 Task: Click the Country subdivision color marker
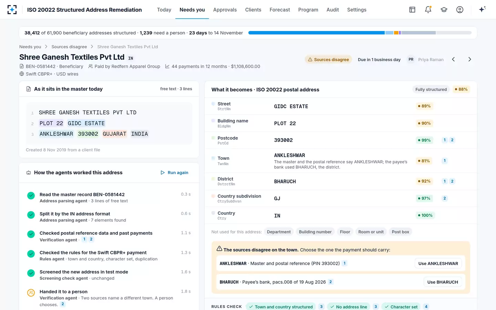tap(213, 196)
